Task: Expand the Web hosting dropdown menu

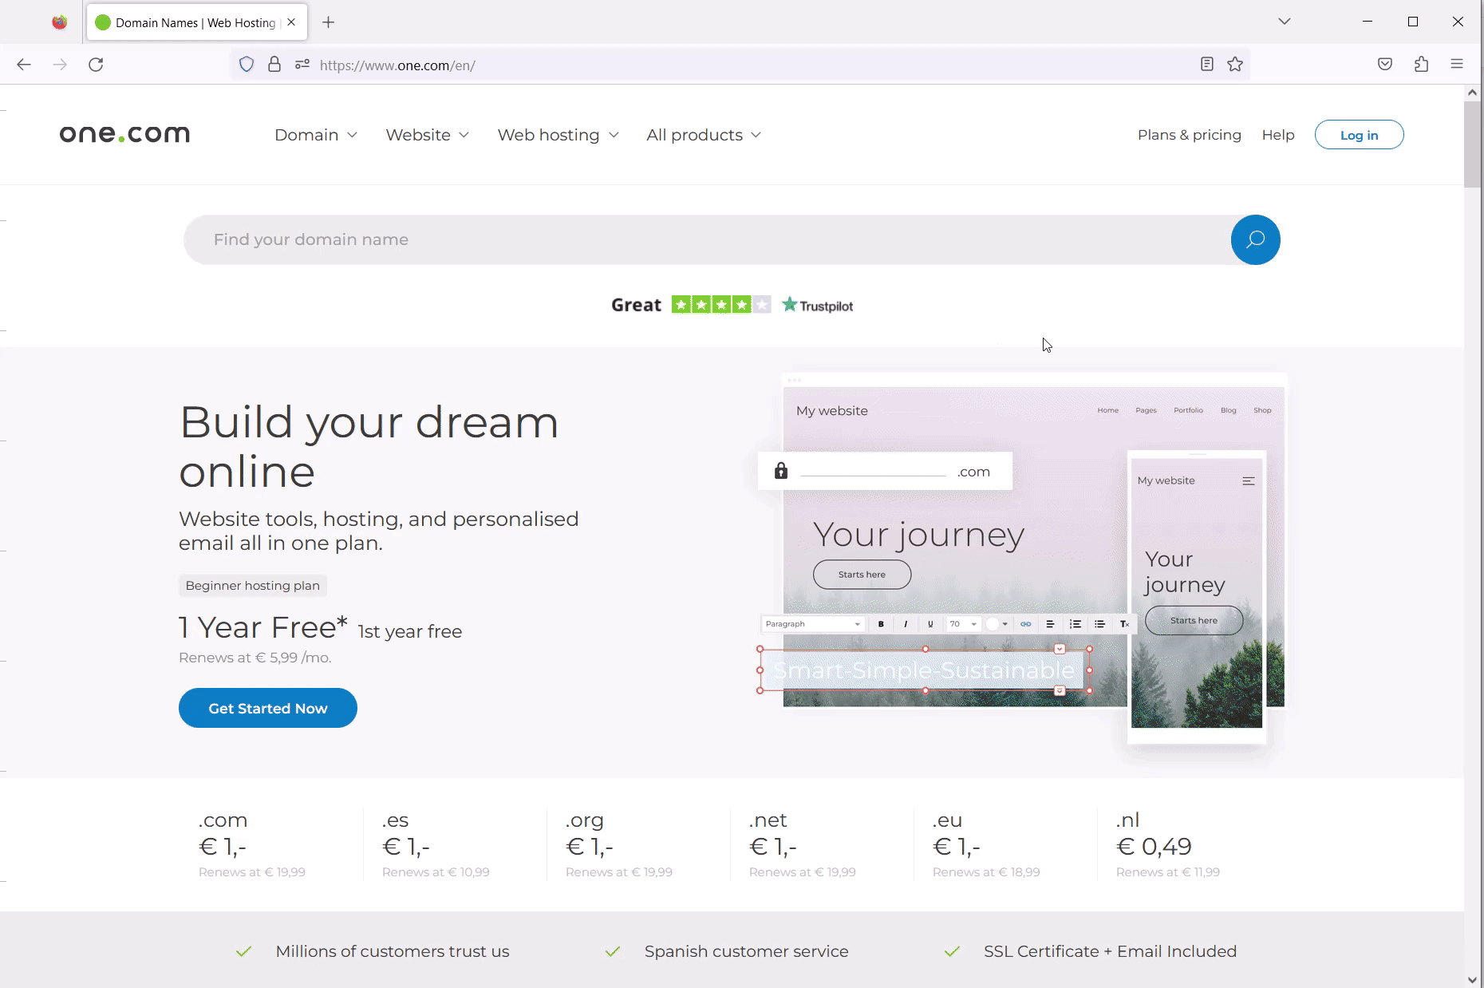Action: click(x=558, y=135)
